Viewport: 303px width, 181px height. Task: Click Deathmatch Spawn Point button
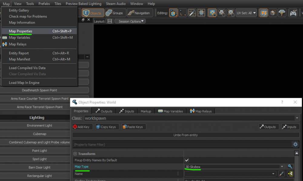pos(39,90)
